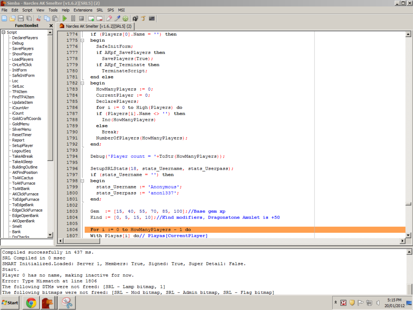Screen dimensions: 413x310
Task: Clear debug output with the eraser icon
Action: point(109,18)
